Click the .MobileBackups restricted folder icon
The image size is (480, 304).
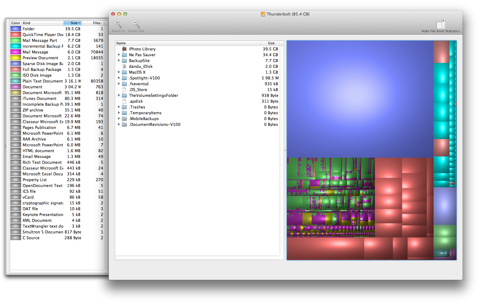click(x=124, y=119)
